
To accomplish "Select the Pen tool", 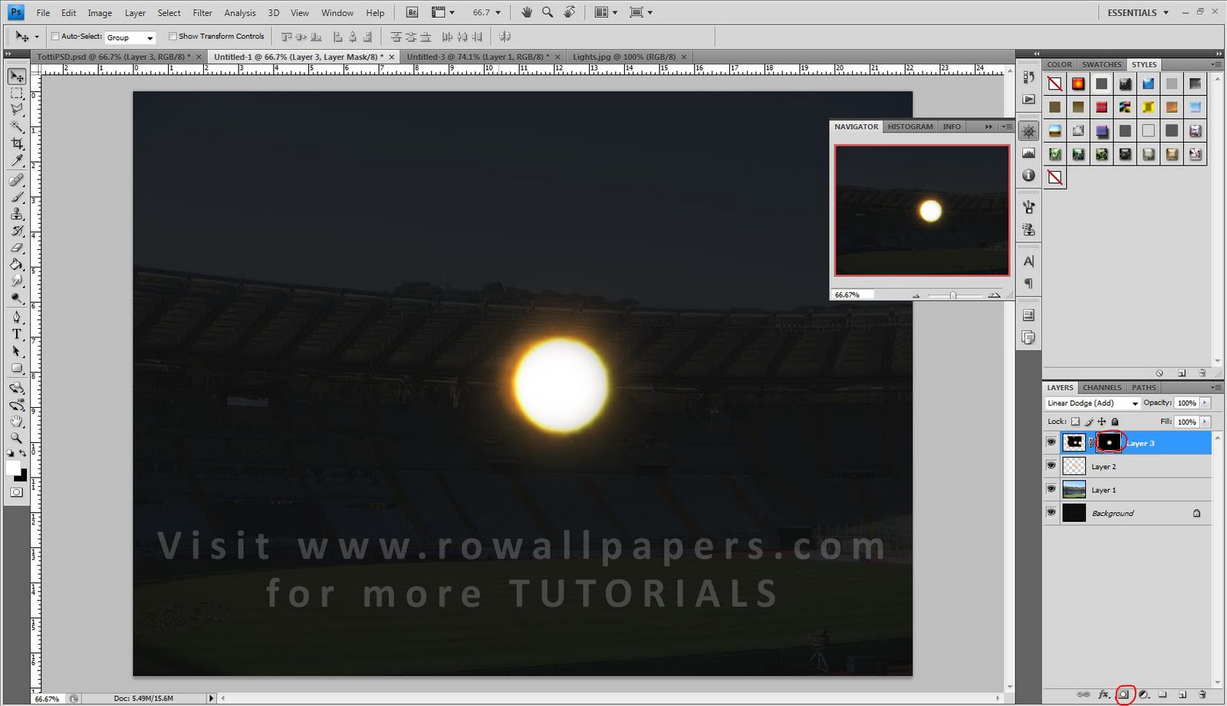I will tap(16, 317).
